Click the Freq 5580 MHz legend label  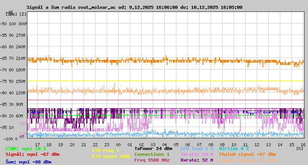point(152,160)
